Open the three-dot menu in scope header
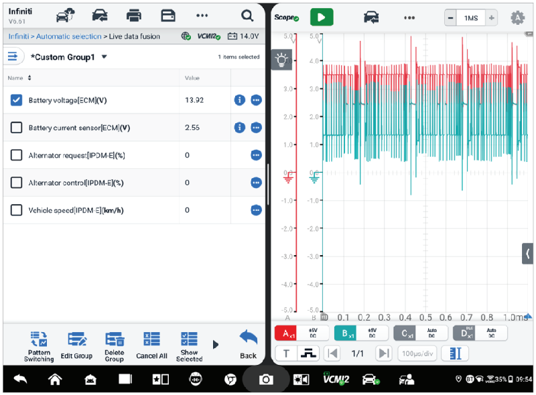 point(409,17)
